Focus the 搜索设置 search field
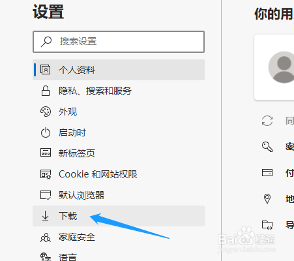294x261 pixels. pos(119,42)
